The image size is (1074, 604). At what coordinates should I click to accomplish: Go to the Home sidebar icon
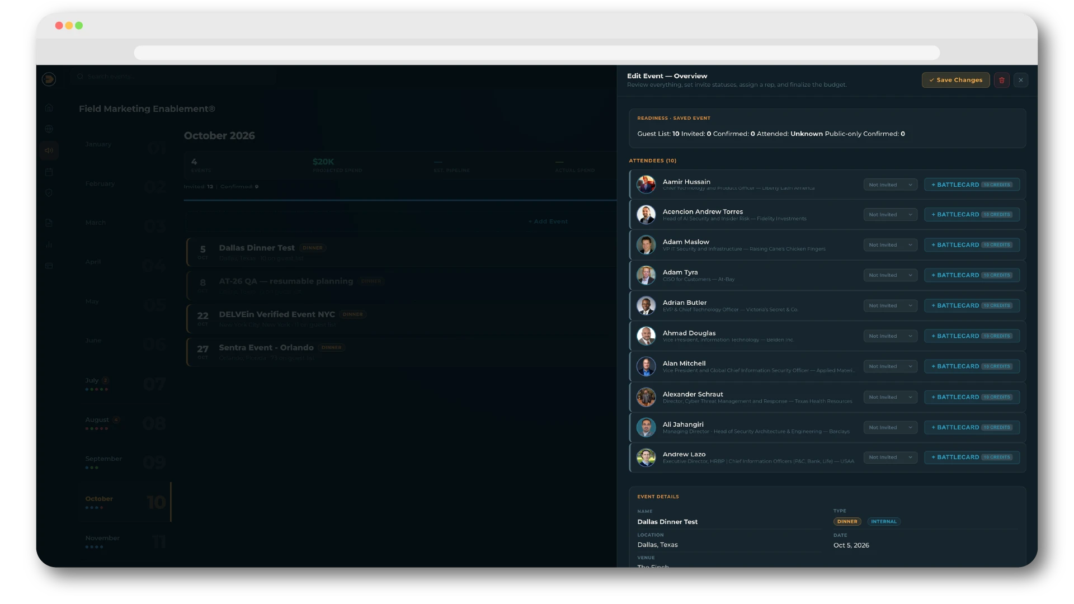(49, 107)
